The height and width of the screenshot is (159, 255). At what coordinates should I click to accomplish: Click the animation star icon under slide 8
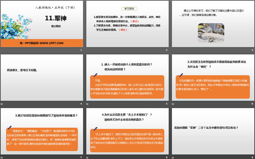pos(87,158)
